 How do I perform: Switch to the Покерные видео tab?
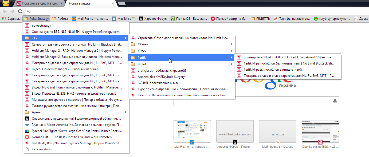click(x=40, y=4)
